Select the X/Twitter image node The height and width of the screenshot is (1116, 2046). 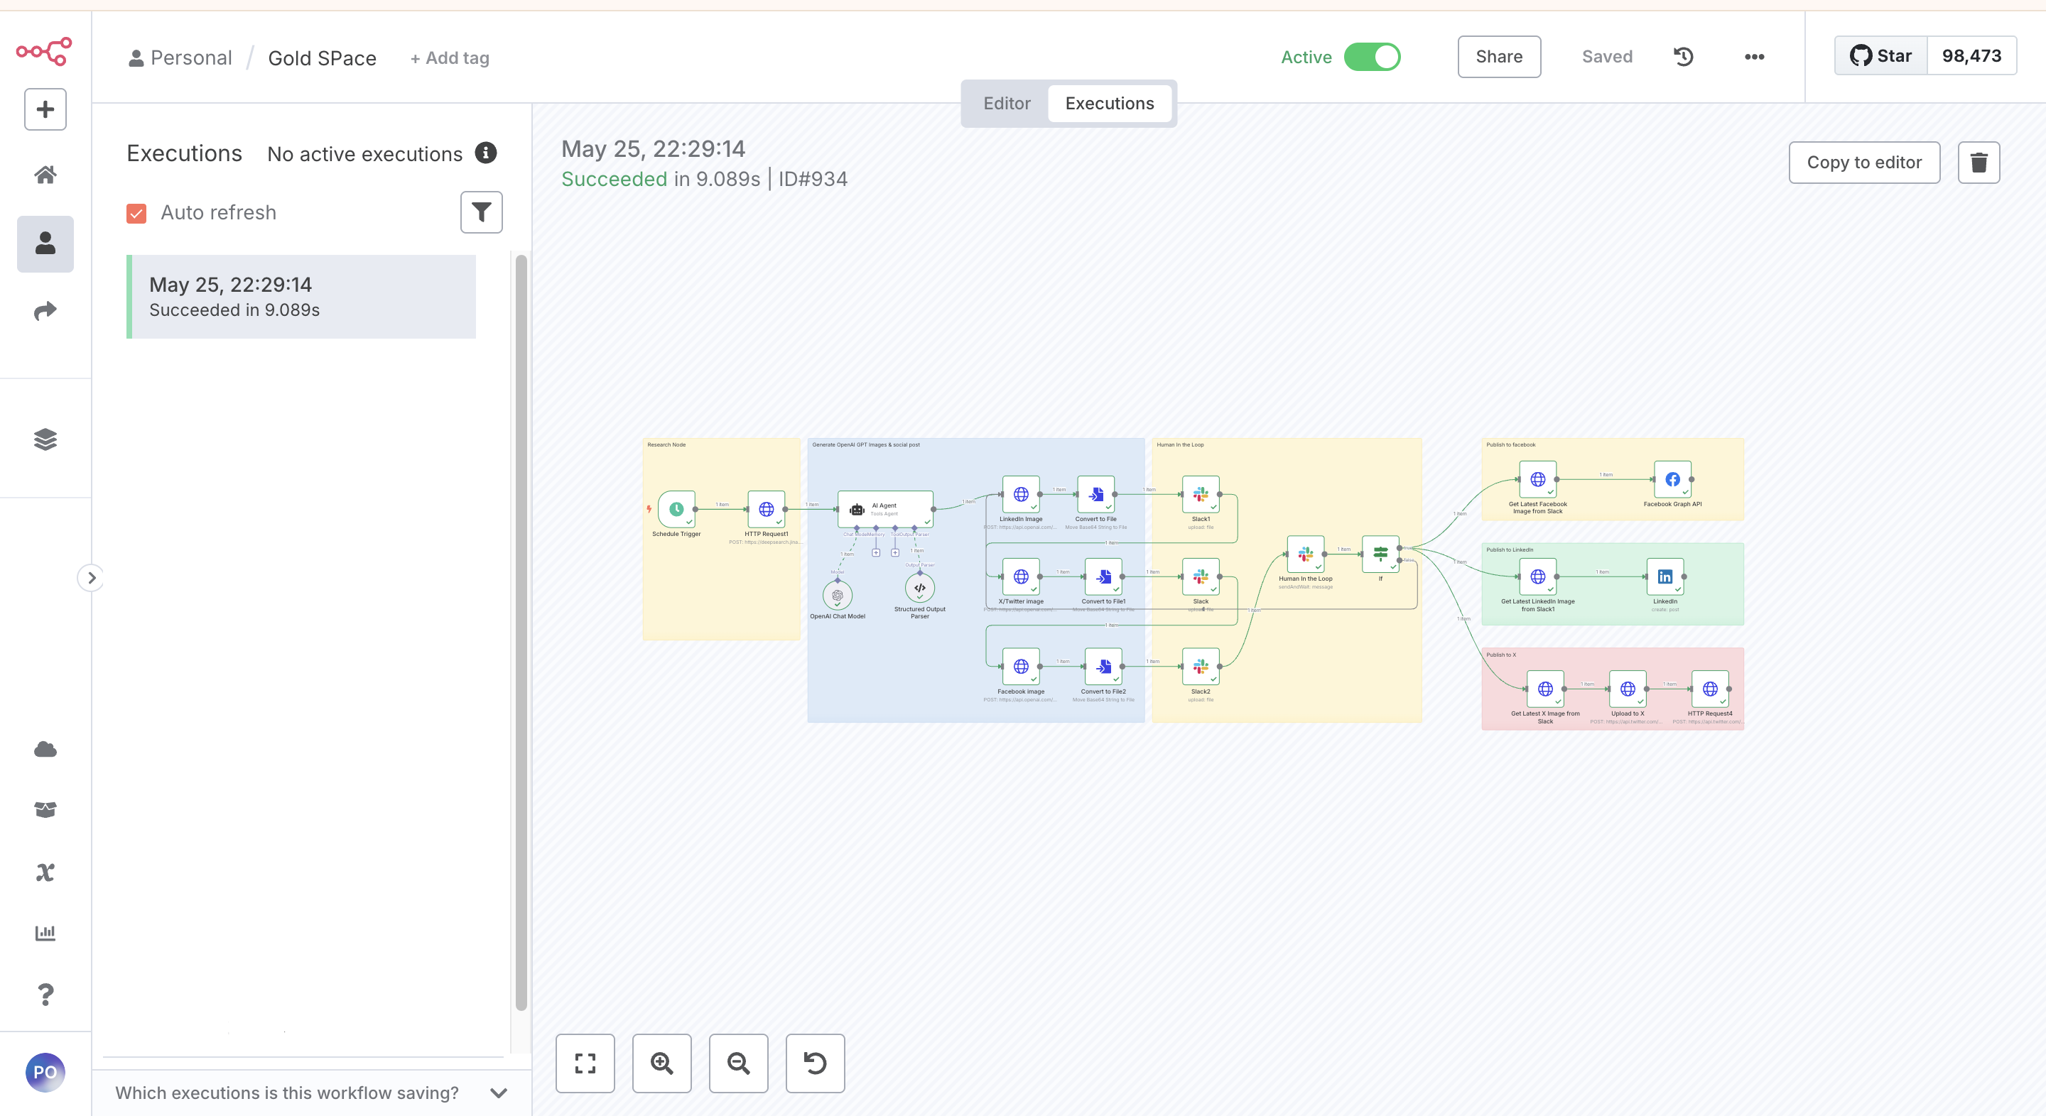click(1022, 577)
